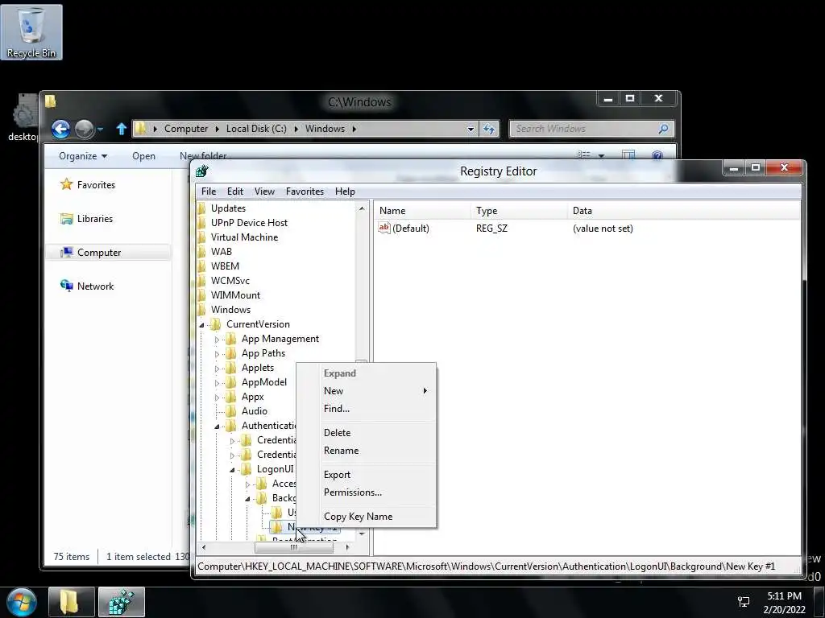Viewport: 825px width, 618px height.
Task: Choose Export in the context menu
Action: [x=367, y=475]
